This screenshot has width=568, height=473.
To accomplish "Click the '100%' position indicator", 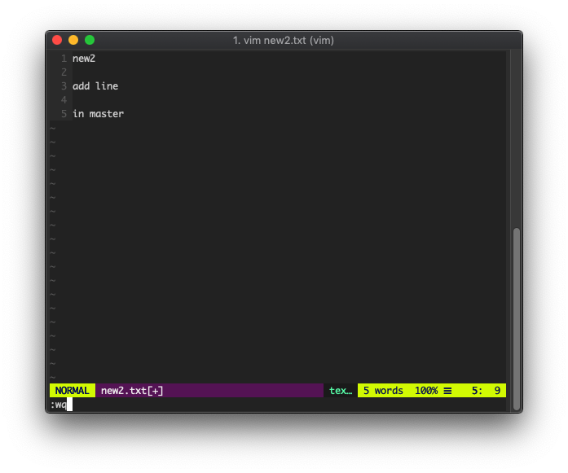I will 426,391.
